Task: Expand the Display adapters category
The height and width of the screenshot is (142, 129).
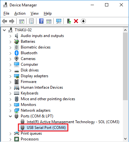Action: (x=10, y=76)
